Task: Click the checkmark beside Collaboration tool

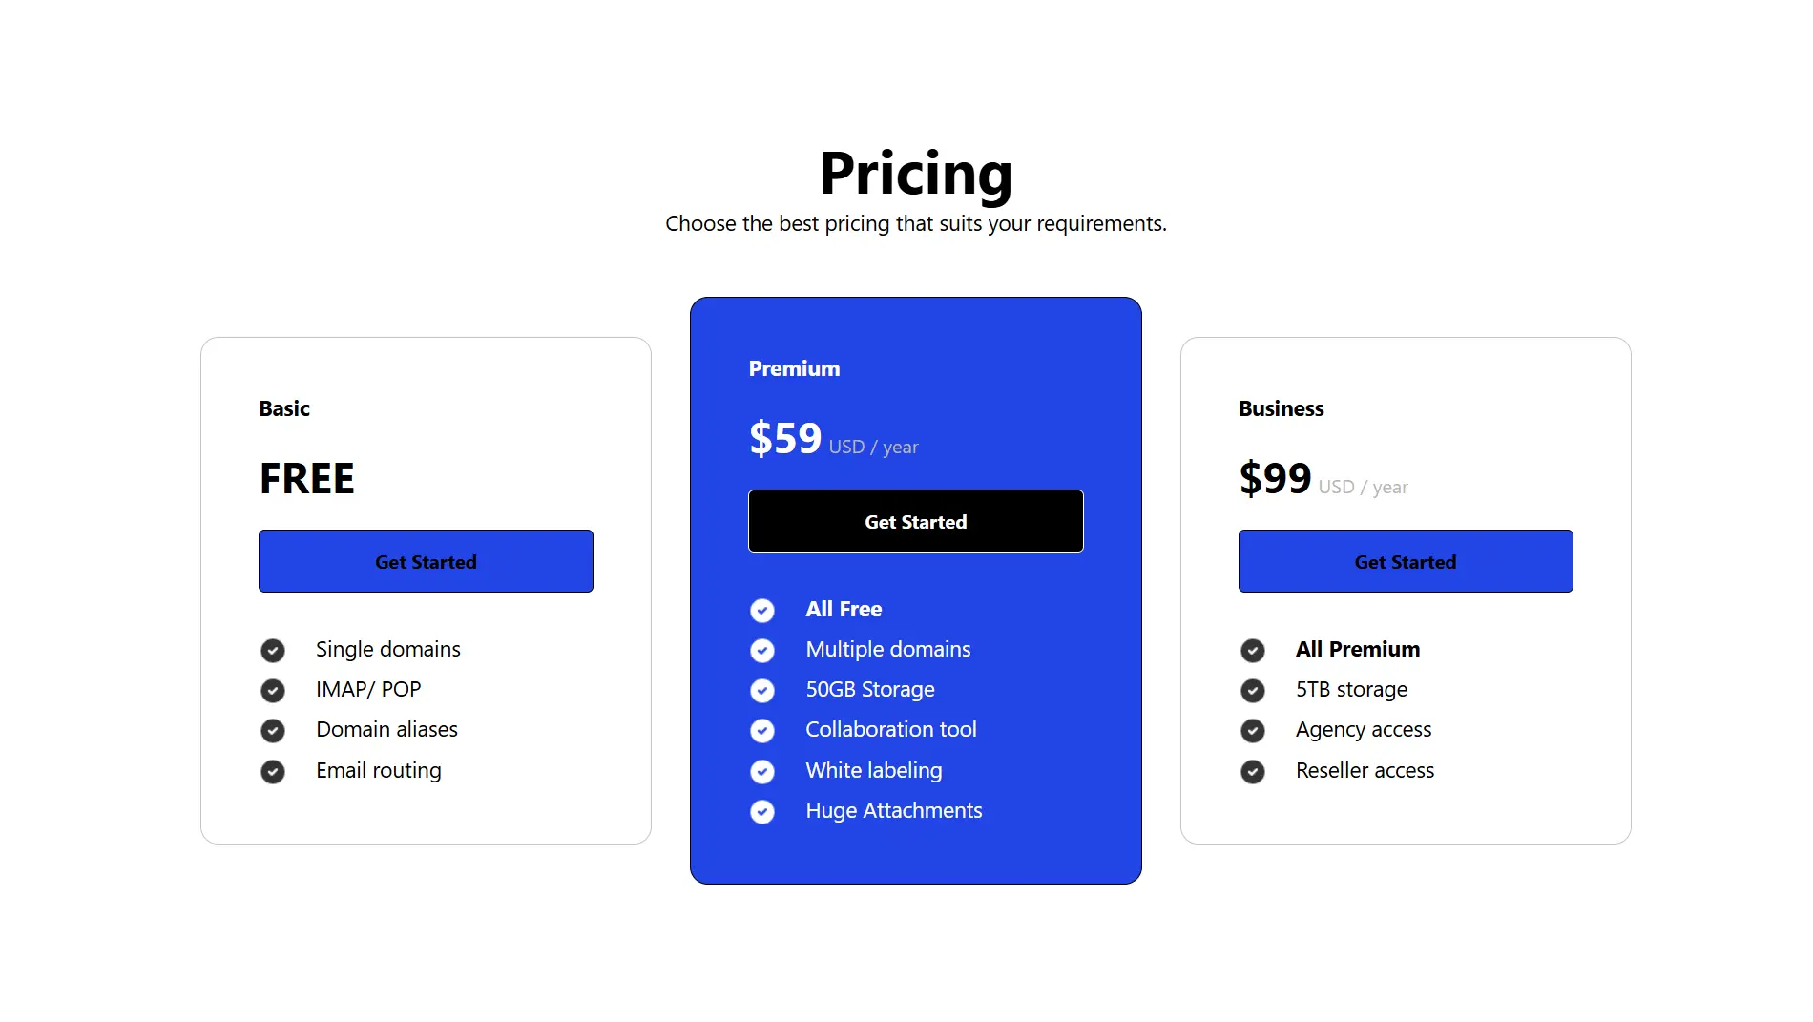Action: 762,730
